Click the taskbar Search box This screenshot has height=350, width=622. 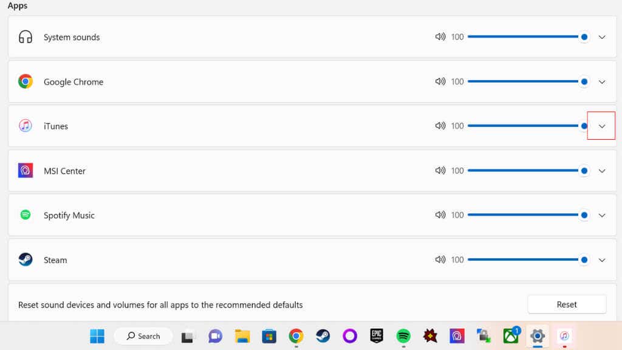143,336
